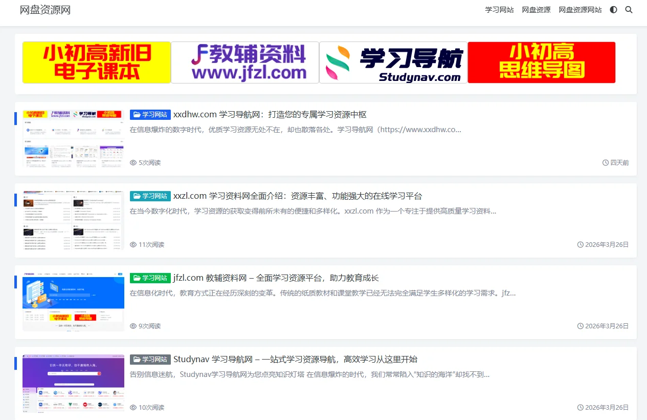Click the eye icon beside 5次阅读
The image size is (647, 420).
[x=133, y=162]
